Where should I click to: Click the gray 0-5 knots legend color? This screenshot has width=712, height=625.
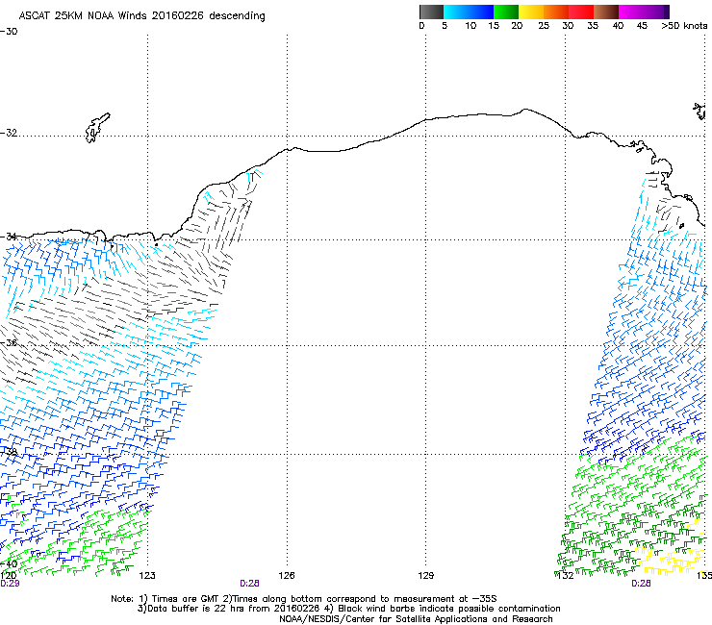[x=431, y=12]
